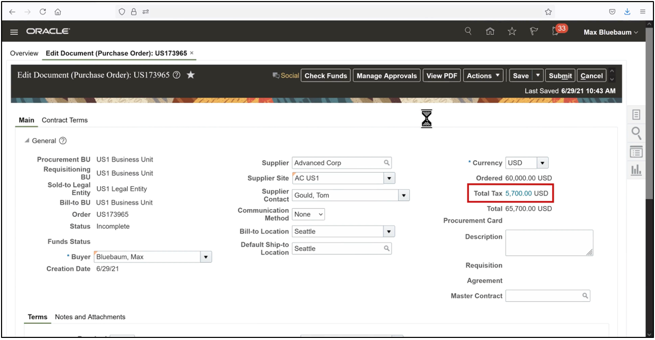This screenshot has height=340, width=655.
Task: Open home page via the home icon
Action: pyautogui.click(x=490, y=31)
